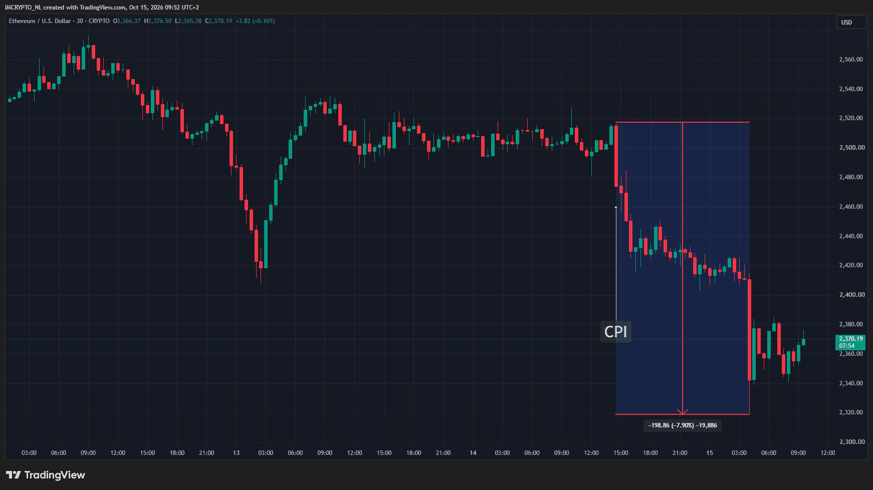Click the low value L2,365.38
This screenshot has width=873, height=490.
point(188,21)
